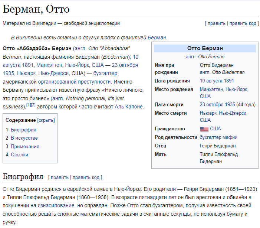
Task: Open 'Ньюарк' link in intro paragraph
Action: click(26, 73)
